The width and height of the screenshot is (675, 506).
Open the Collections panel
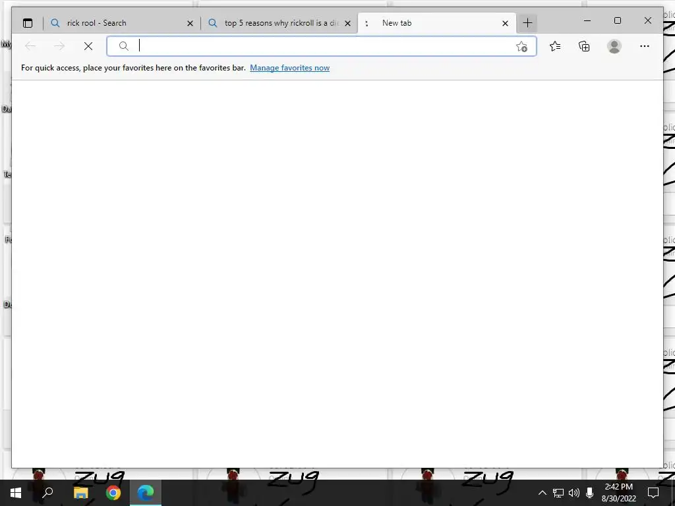point(584,46)
